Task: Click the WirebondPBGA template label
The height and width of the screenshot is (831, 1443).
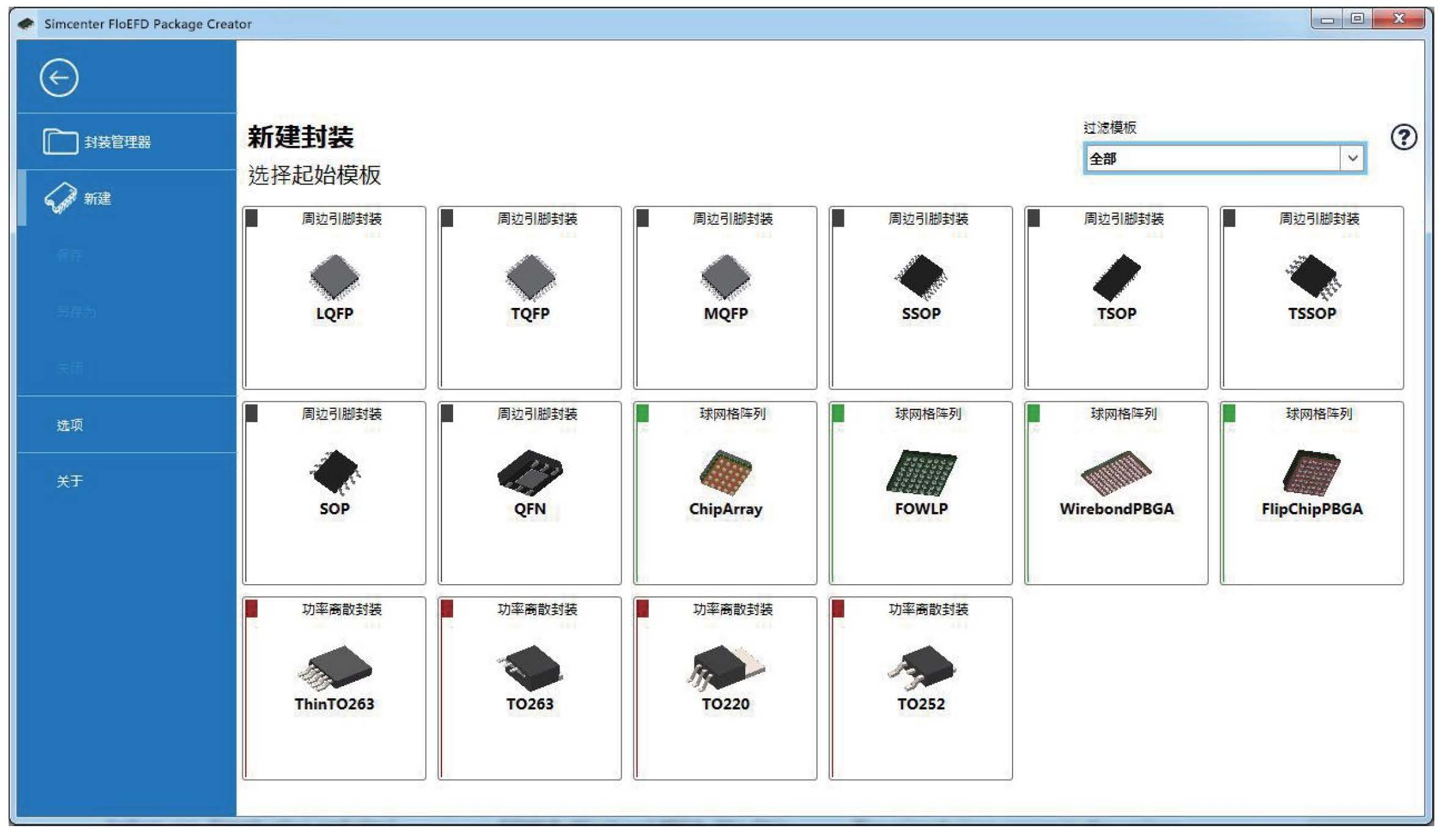Action: pyautogui.click(x=1116, y=508)
